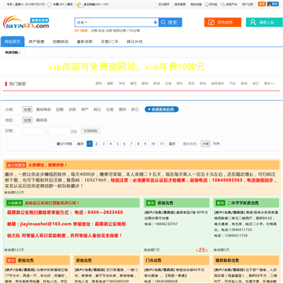This screenshot has height=283, width=283.
Task: Open the 信息 search type dropdown
Action: tap(82, 23)
